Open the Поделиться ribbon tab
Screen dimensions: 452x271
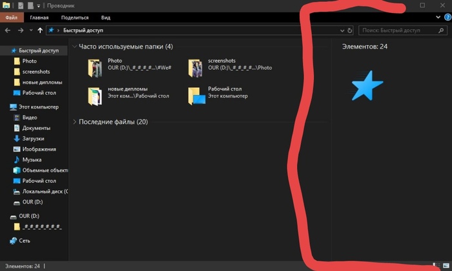click(x=75, y=17)
